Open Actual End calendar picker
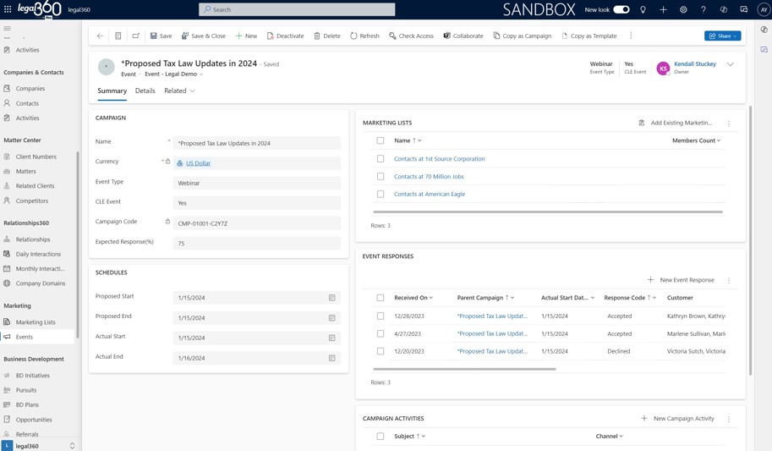This screenshot has width=772, height=451. (331, 358)
